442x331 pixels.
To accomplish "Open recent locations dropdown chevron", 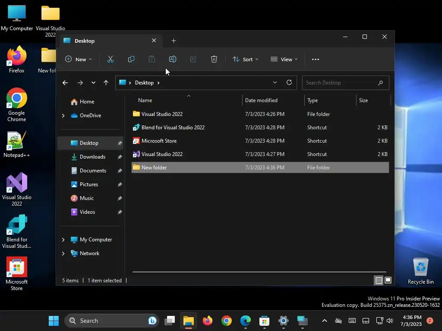I will pos(93,83).
